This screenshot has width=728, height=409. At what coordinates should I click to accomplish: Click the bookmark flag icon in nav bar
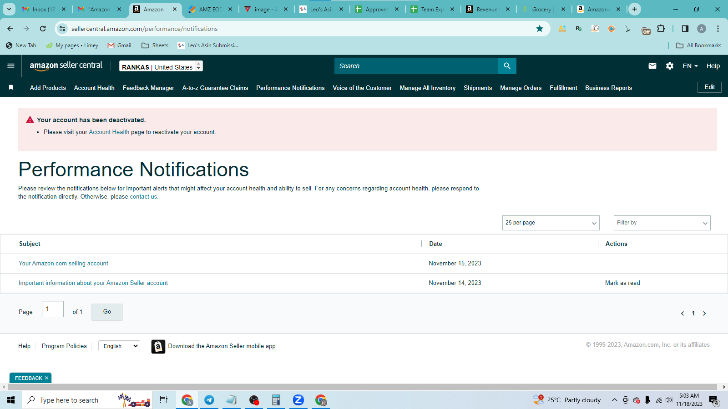point(11,87)
